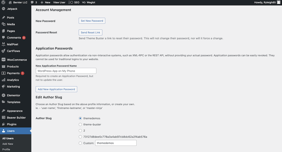Select the author slug option 2
Screen dimensions: 282x152
[80, 131]
